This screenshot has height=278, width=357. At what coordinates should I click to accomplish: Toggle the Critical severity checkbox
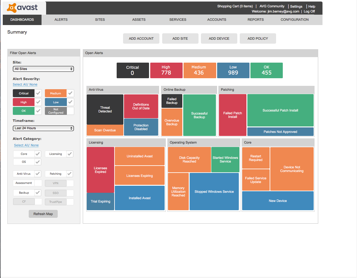[x=38, y=93]
